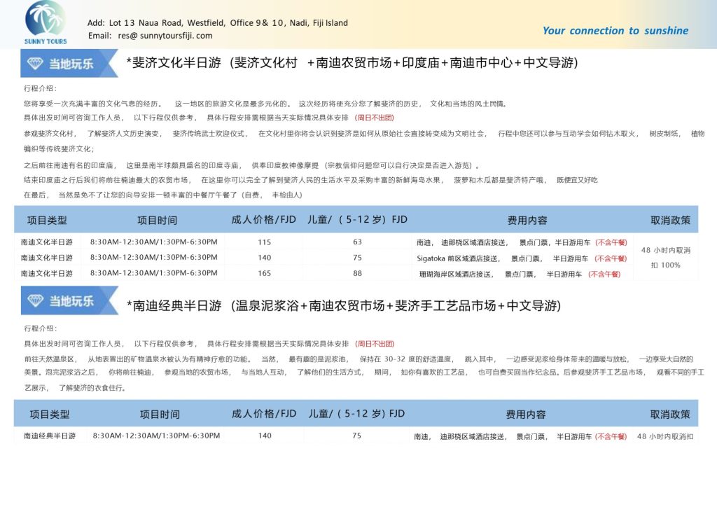Viewport: 717px width, 507px height.
Task: Click the line ending 了解斐济的衣食住行
Action: click(x=75, y=388)
